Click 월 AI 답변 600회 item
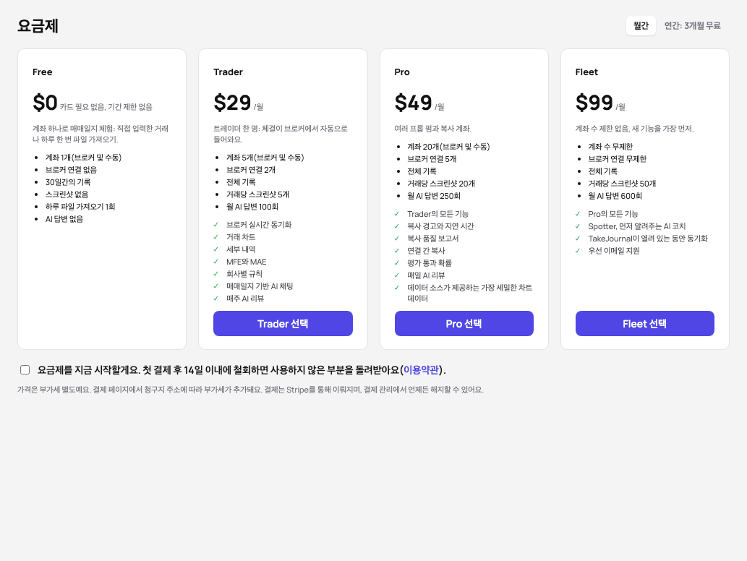This screenshot has width=747, height=561. 615,196
